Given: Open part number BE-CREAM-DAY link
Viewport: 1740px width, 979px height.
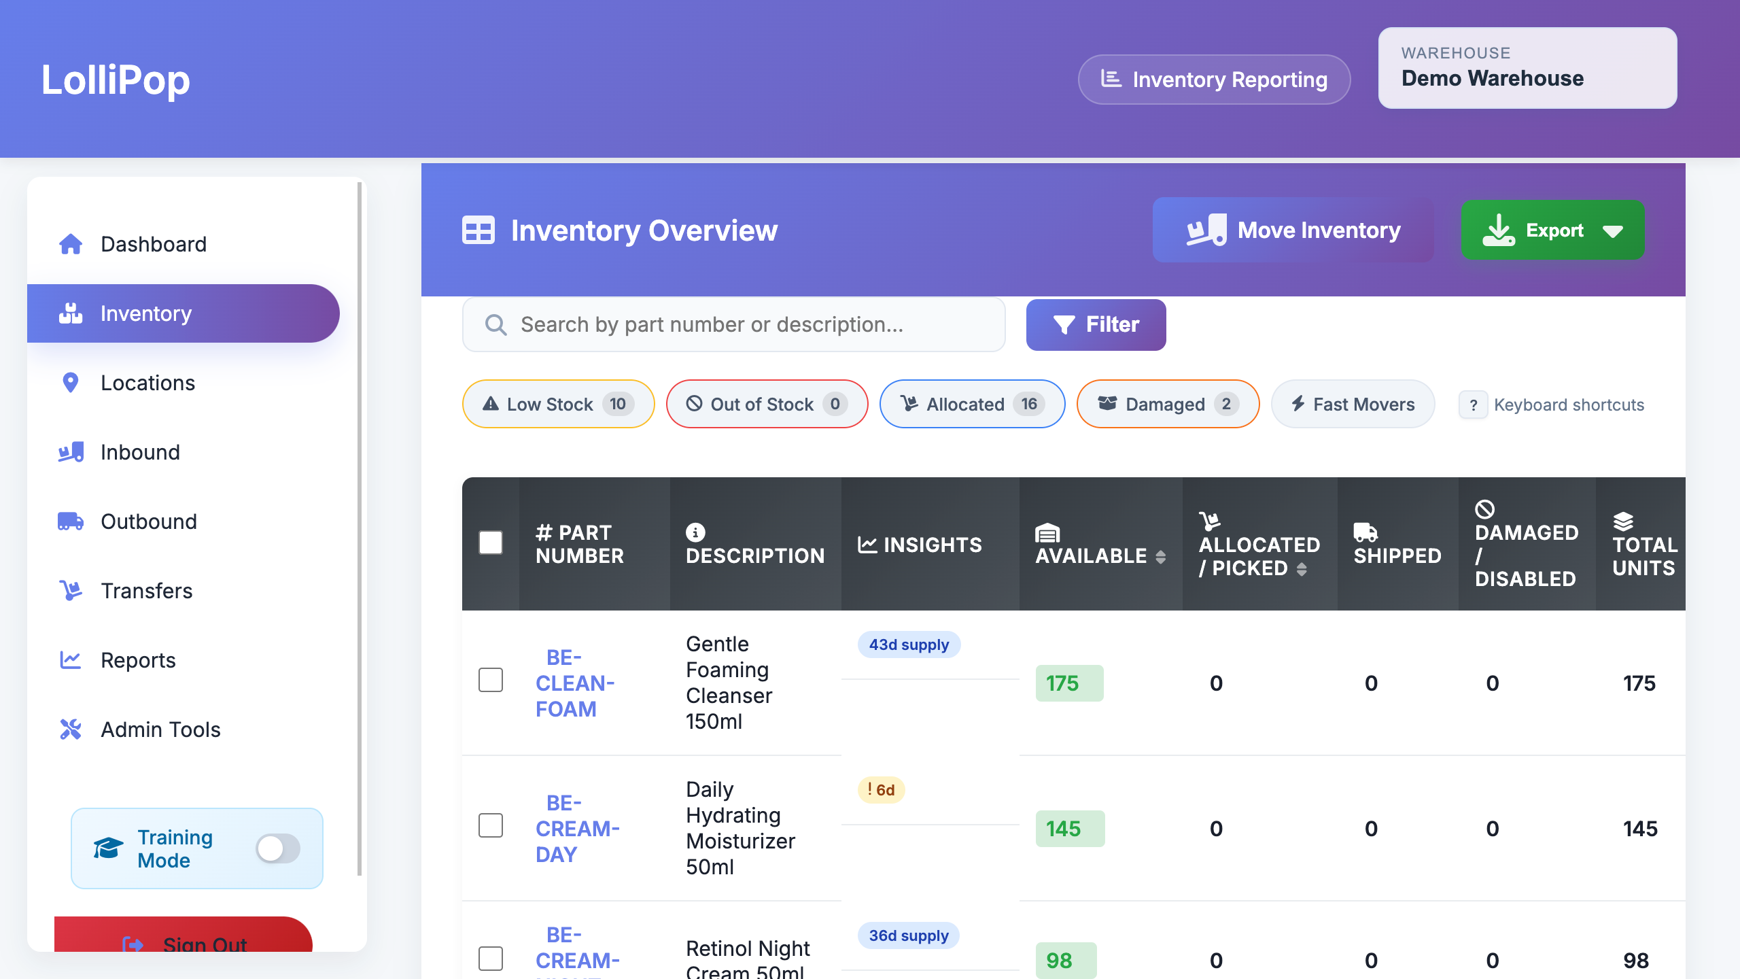Looking at the screenshot, I should coord(576,828).
